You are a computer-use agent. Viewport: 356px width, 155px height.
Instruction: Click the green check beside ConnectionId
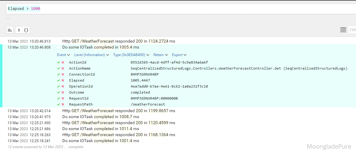pos(59,74)
